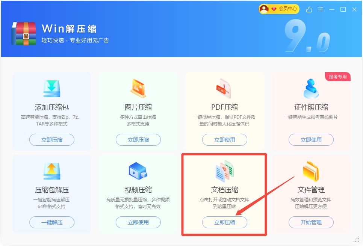This screenshot has height=246, width=363.
Task: Click the 图片压缩 picture icon
Action: [138, 88]
